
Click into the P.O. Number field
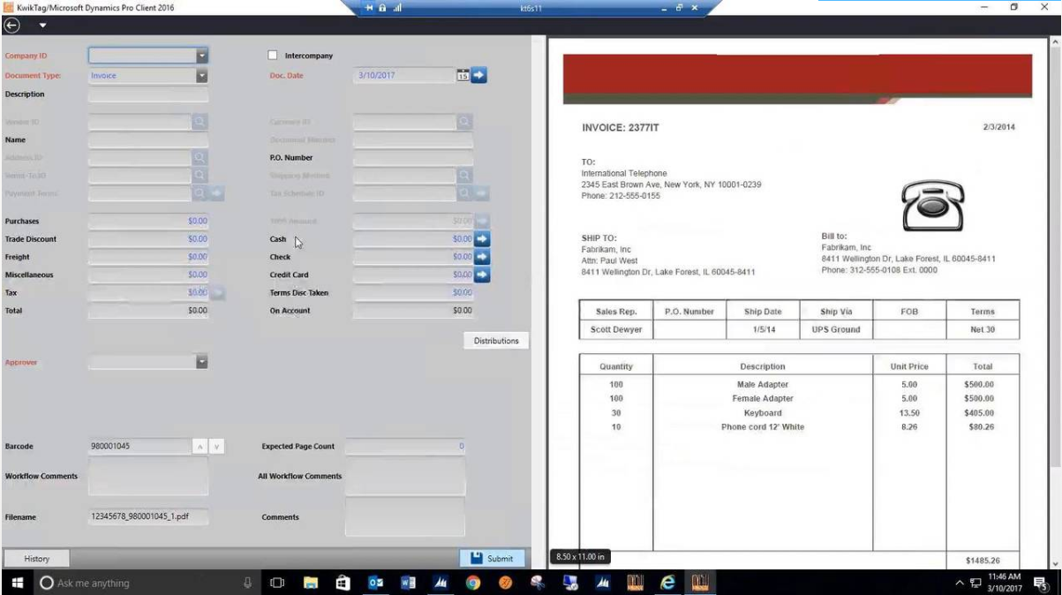(x=413, y=158)
